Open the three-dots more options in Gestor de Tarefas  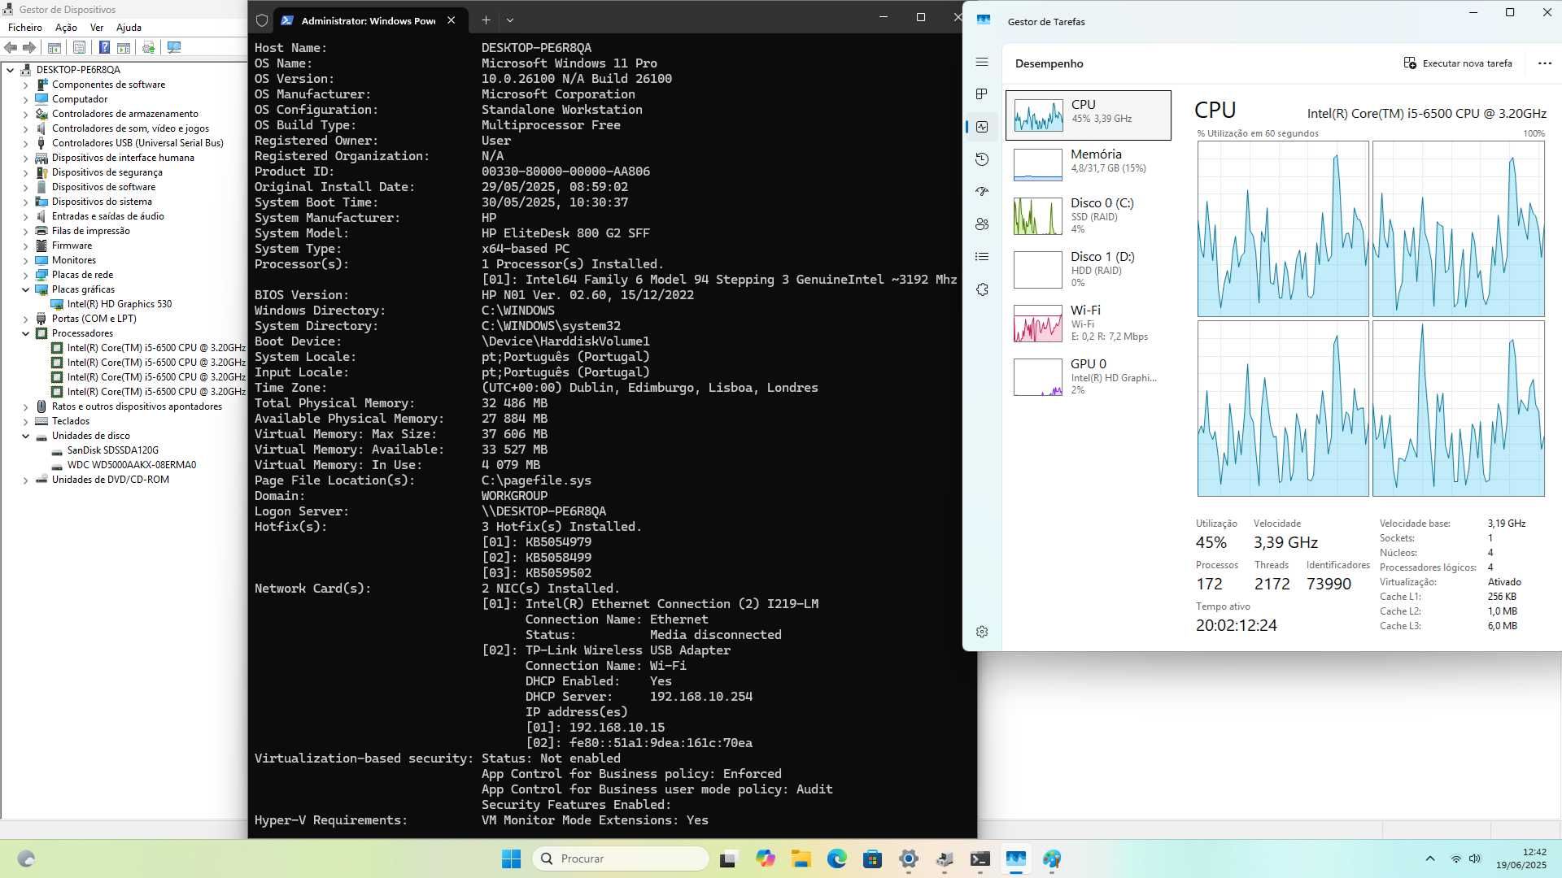[1544, 63]
